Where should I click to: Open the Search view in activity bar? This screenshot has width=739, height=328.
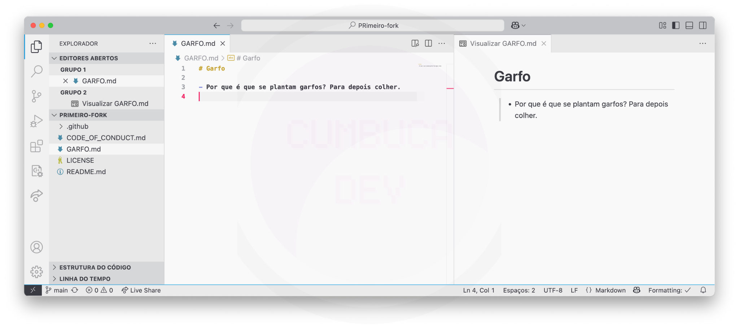point(36,71)
